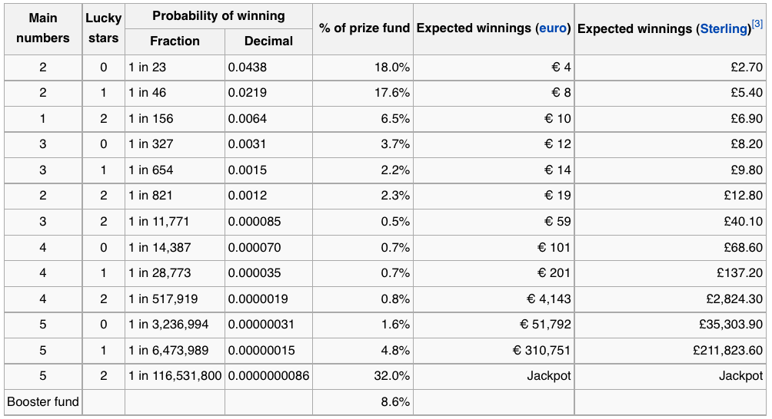772x419 pixels.
Task: Open footnote reference 3
Action: 757,23
